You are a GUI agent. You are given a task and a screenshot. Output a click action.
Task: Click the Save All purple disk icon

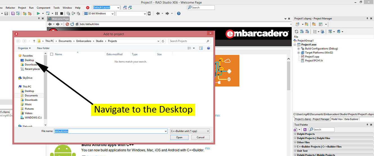(13, 13)
